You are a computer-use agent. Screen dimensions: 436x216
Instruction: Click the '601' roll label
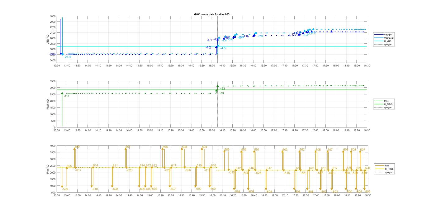coord(128,147)
